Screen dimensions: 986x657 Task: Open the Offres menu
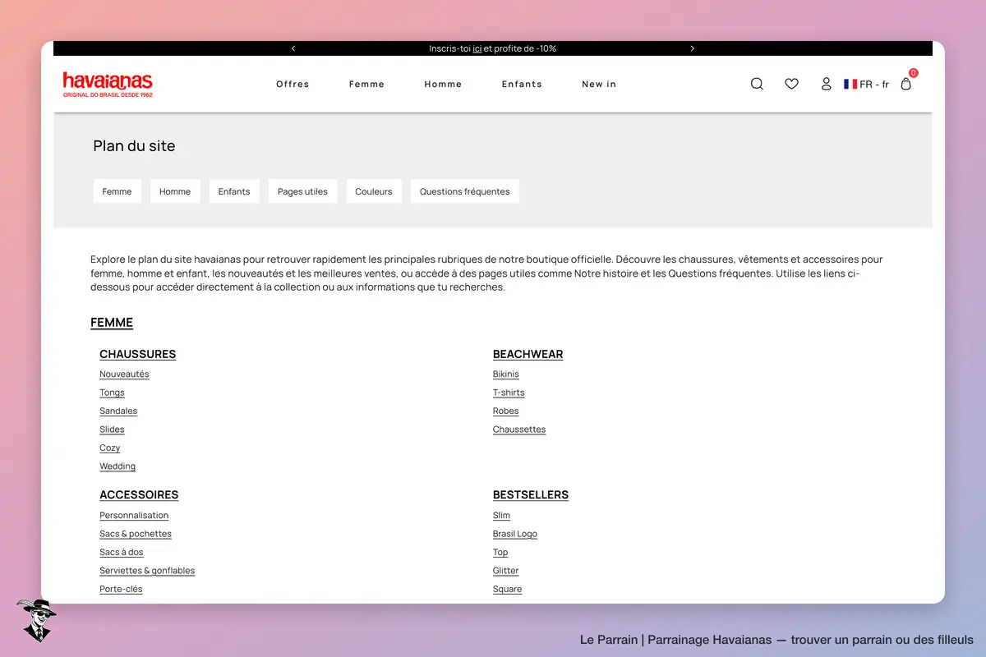pyautogui.click(x=293, y=84)
